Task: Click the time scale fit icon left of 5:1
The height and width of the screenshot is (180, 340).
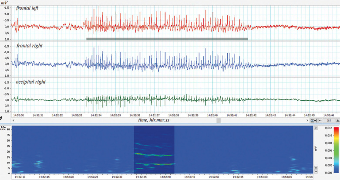Action: [x=313, y=120]
